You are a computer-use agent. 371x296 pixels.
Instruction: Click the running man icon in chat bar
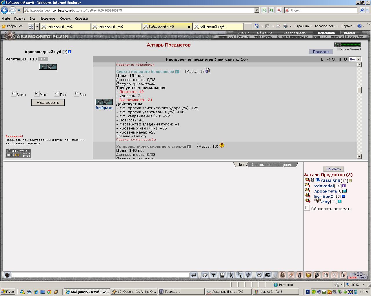(x=231, y=275)
